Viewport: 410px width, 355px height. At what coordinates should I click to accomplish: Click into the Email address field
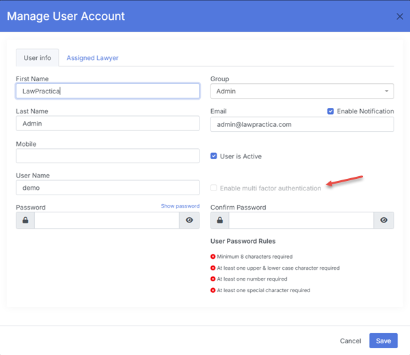tap(301, 124)
